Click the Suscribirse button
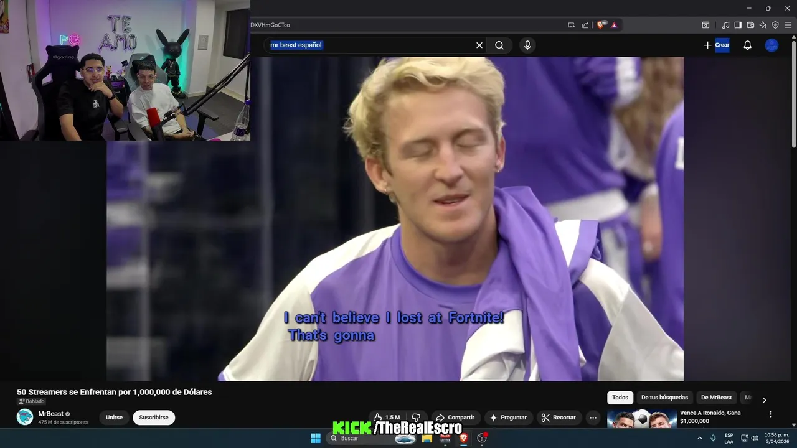Image resolution: width=797 pixels, height=448 pixels. tap(154, 418)
